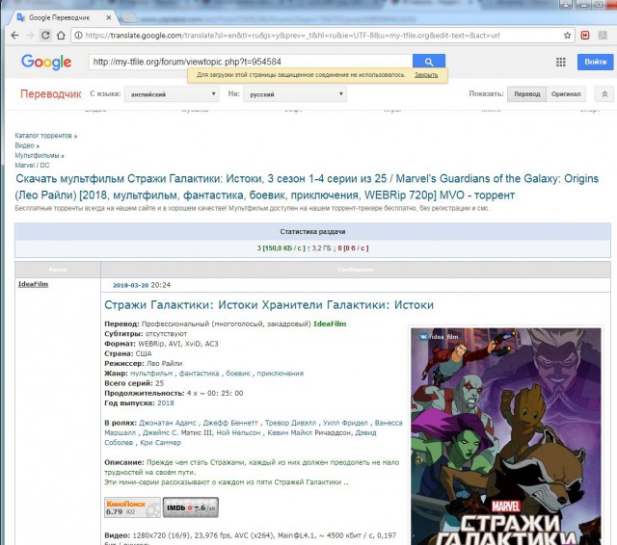Open actor Джонатан Адамс link
The image size is (617, 545).
pyautogui.click(x=168, y=423)
